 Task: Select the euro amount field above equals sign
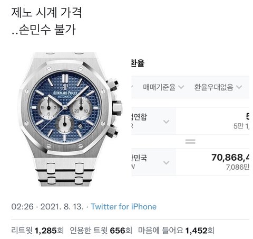[212, 121]
